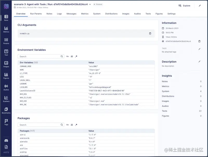Image resolution: width=208 pixels, height=157 pixels.
Task: Open the Figures tab
Action: pyautogui.click(x=159, y=14)
